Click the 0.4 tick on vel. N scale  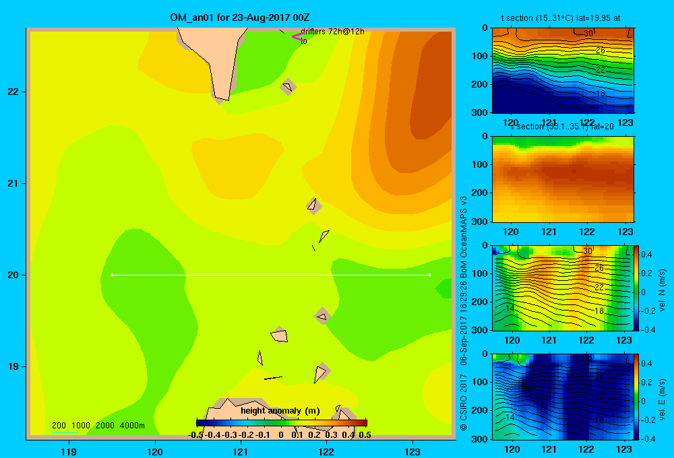[x=647, y=255]
